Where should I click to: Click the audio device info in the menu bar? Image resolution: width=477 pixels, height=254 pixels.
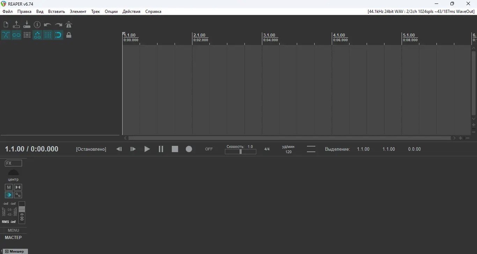[421, 12]
